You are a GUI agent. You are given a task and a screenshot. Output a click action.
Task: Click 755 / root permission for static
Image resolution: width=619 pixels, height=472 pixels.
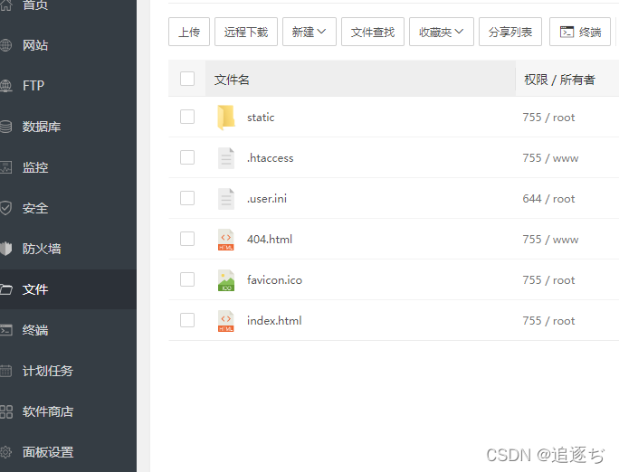coord(548,118)
